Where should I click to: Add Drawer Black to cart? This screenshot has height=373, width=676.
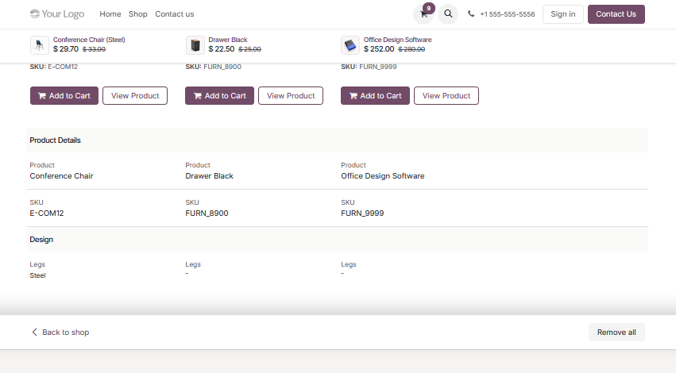coord(219,95)
